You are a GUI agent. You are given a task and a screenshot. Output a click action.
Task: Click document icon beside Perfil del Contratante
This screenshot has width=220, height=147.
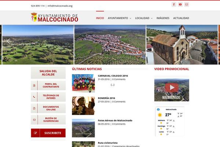[x=34, y=85]
